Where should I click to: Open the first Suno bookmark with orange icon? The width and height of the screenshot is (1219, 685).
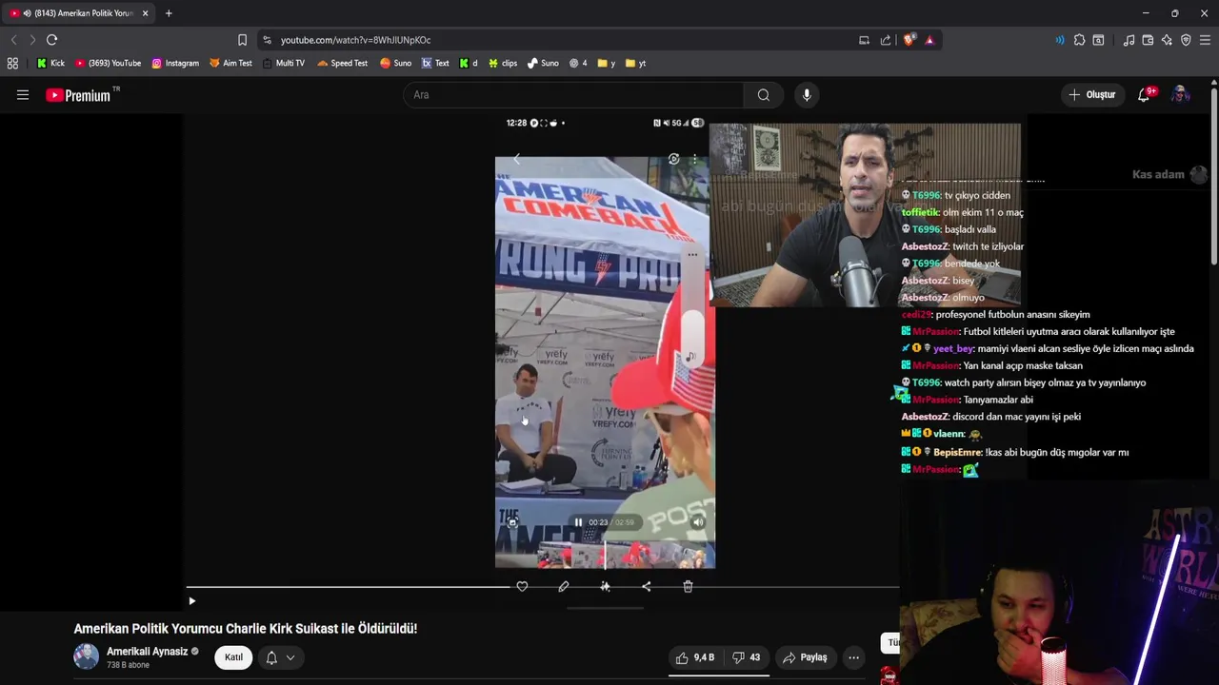[395, 63]
